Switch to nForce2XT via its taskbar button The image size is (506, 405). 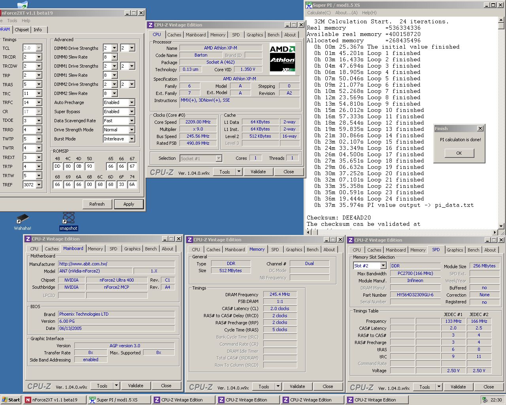pos(55,400)
